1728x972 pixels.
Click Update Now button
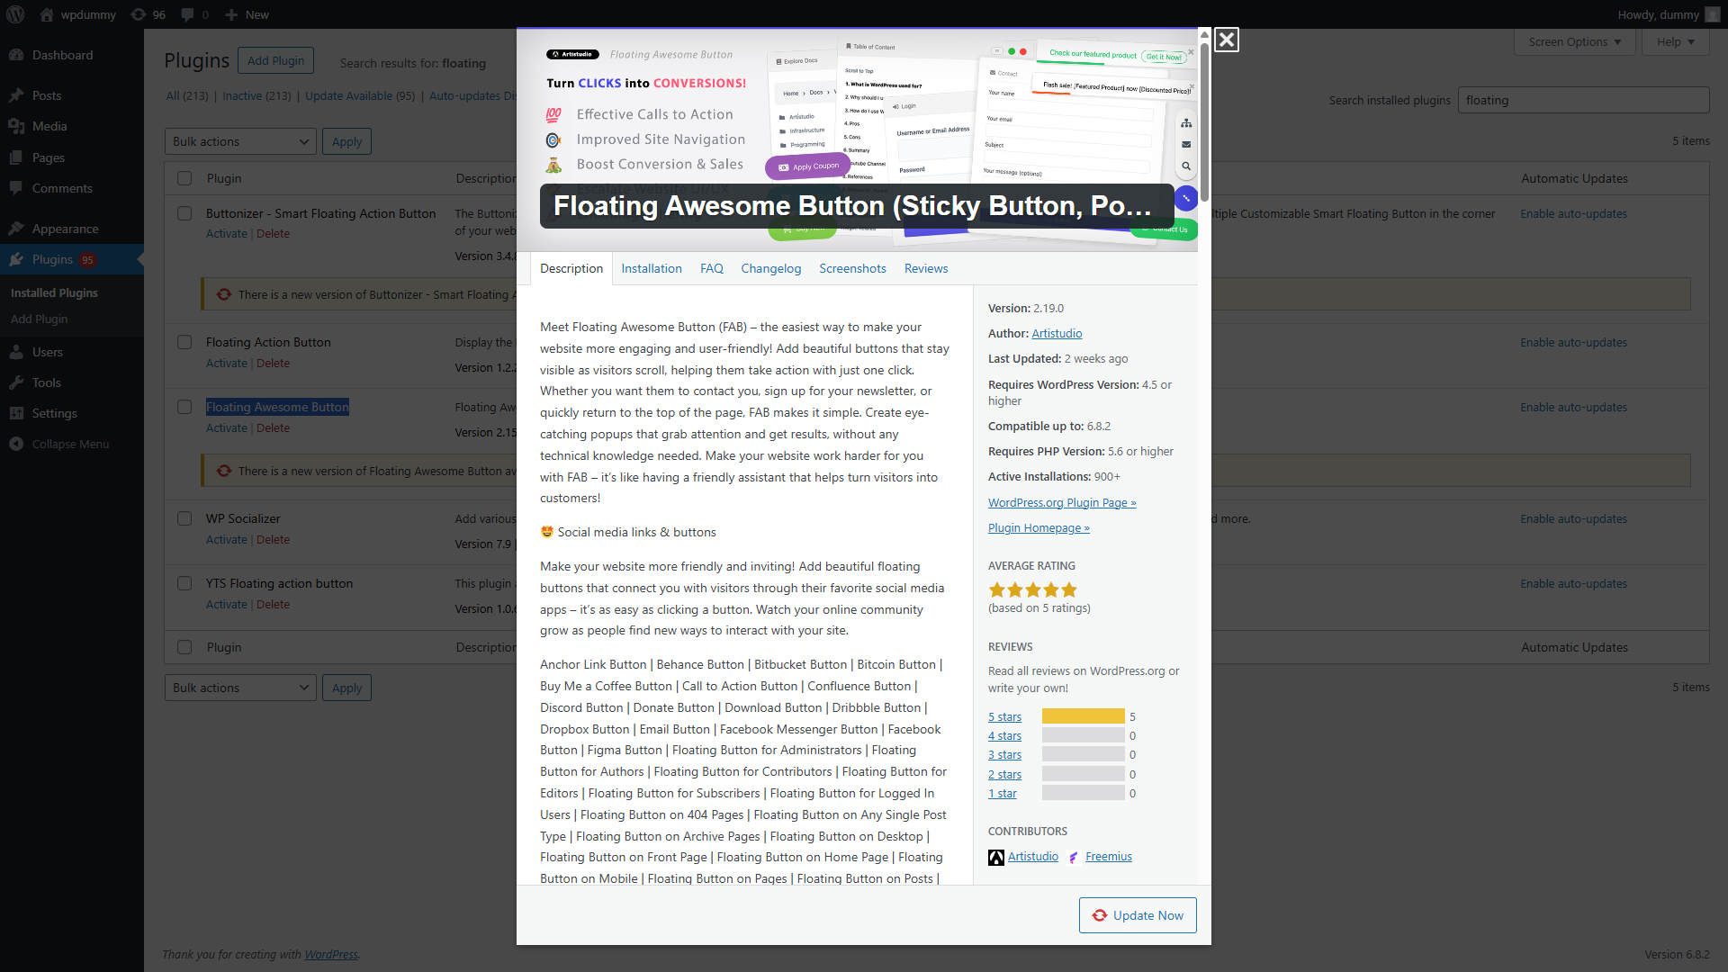1138,915
